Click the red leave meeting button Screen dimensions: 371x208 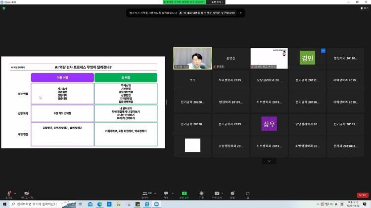(363, 195)
